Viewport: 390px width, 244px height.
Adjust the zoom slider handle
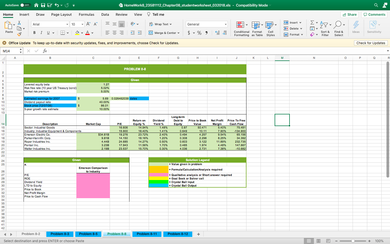pos(353,241)
